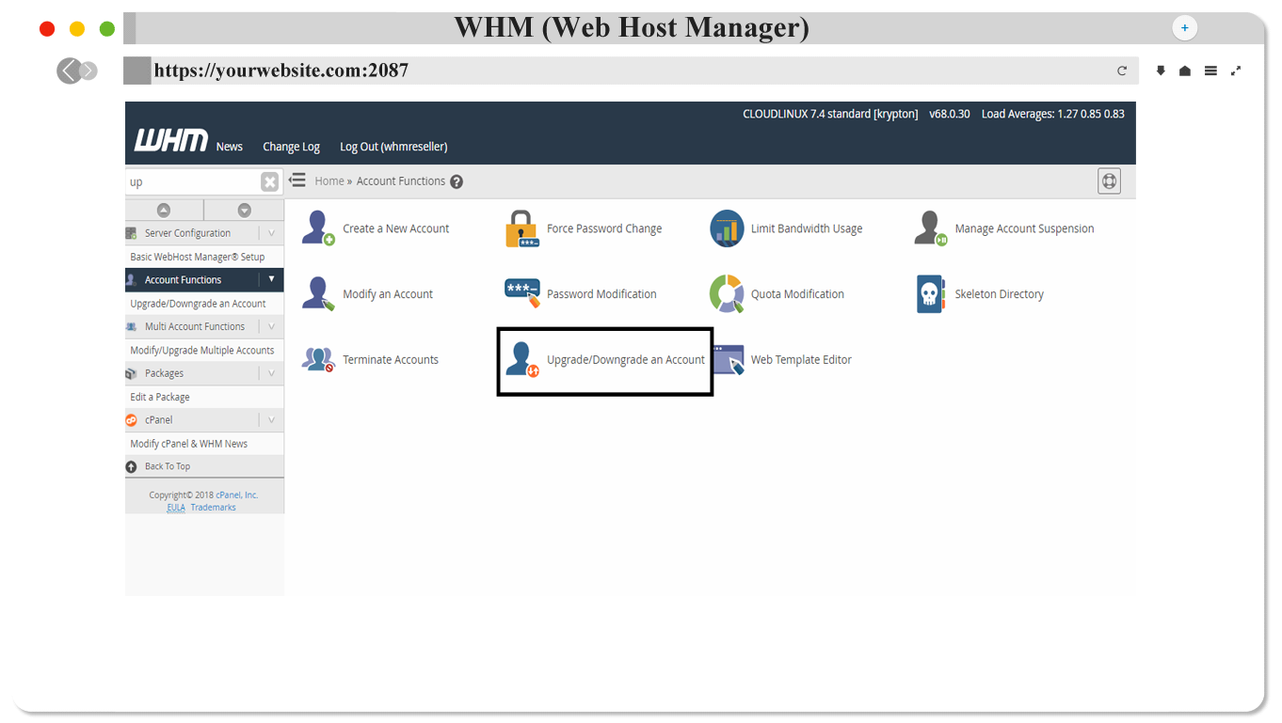Expand all sidebar sections down arrow
Image resolution: width=1282 pixels, height=723 pixels.
(x=245, y=211)
